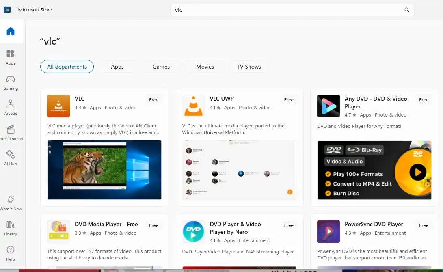Filter results by Movies

[x=205, y=67]
